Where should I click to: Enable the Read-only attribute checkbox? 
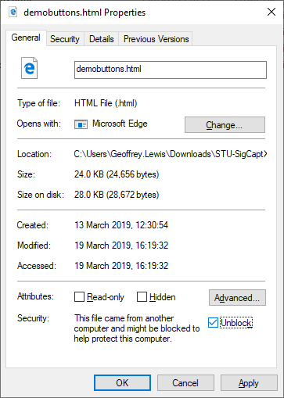click(x=79, y=296)
